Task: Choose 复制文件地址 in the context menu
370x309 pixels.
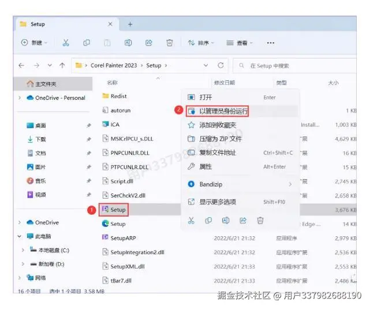Action: pyautogui.click(x=240, y=152)
